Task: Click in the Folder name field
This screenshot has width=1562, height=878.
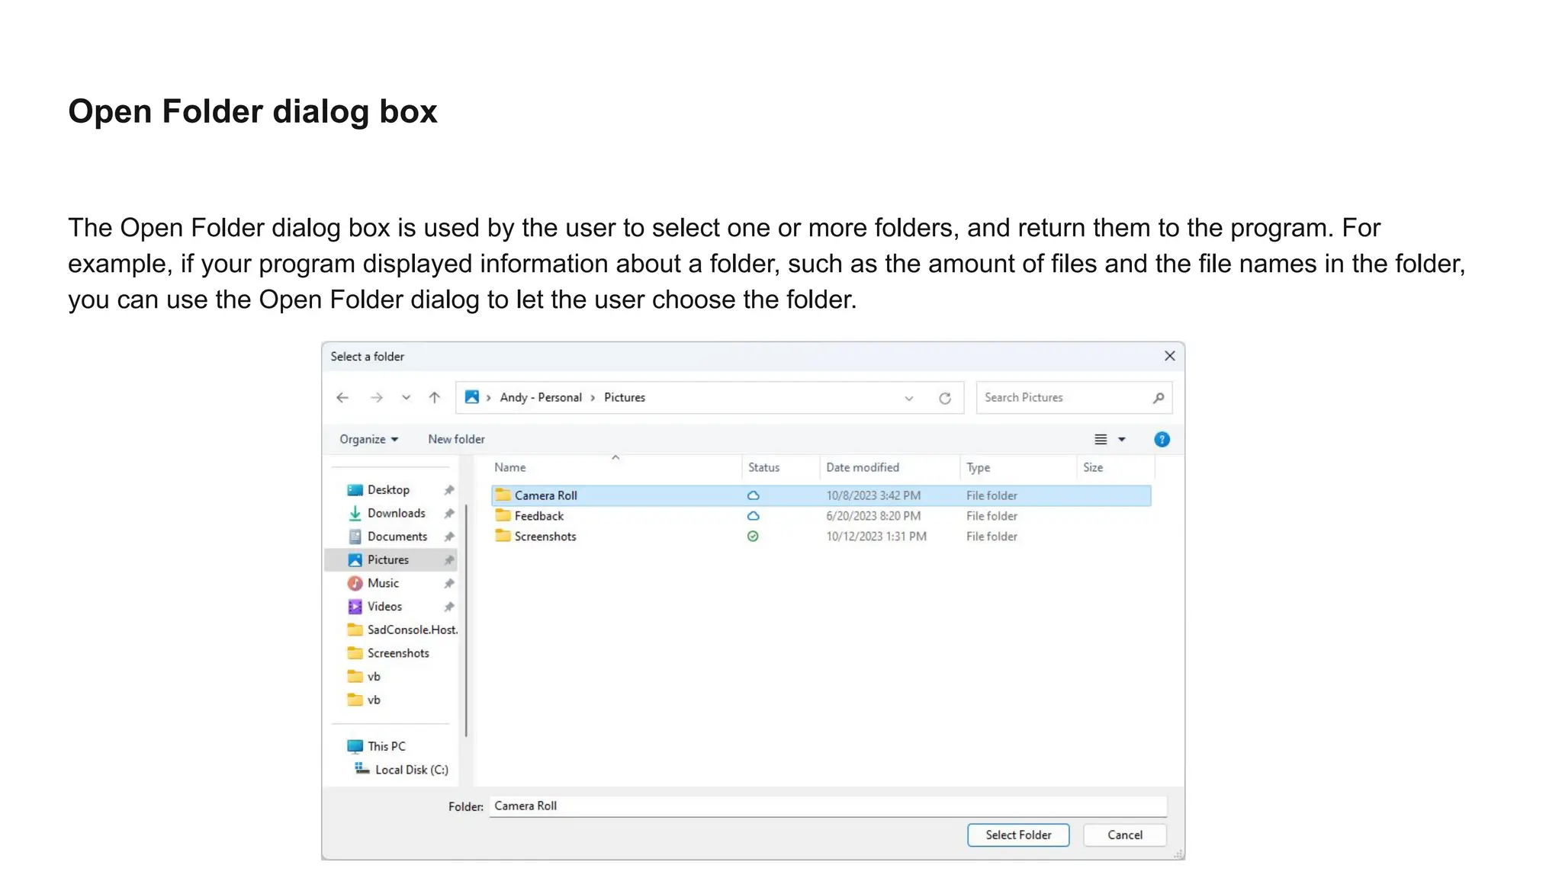Action: pyautogui.click(x=827, y=806)
